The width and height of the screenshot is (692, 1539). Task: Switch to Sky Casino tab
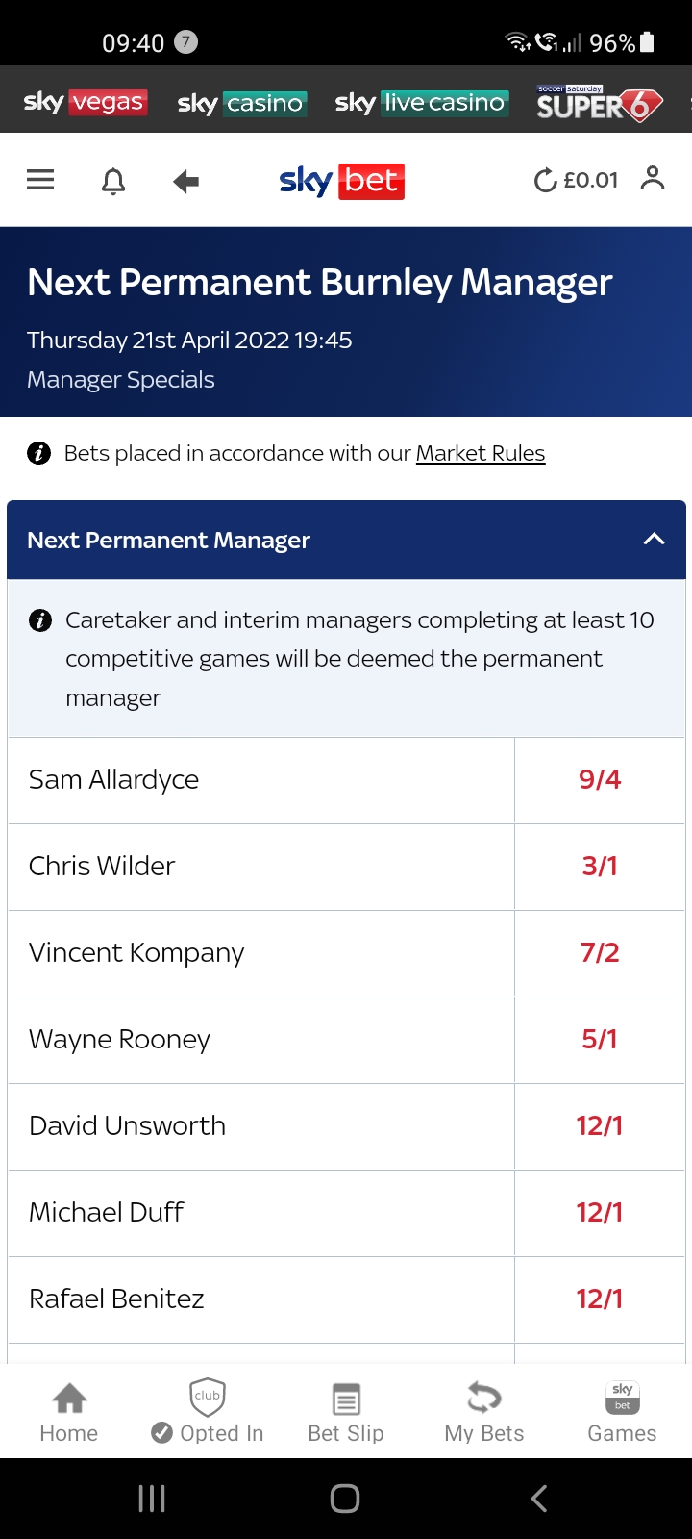240,103
